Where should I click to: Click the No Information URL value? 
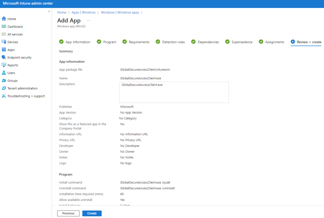tap(134, 134)
